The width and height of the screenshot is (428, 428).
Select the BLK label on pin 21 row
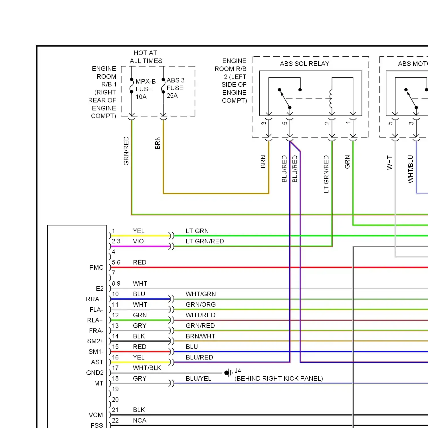(x=139, y=410)
